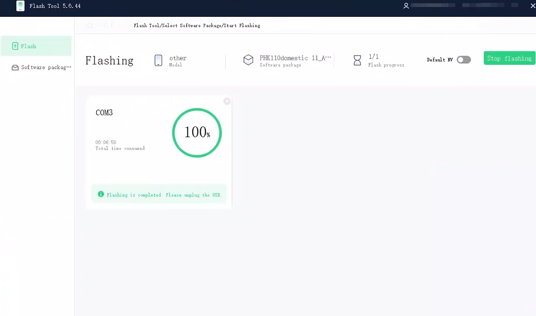Dismiss the COM3 card with its close icon

click(x=227, y=101)
